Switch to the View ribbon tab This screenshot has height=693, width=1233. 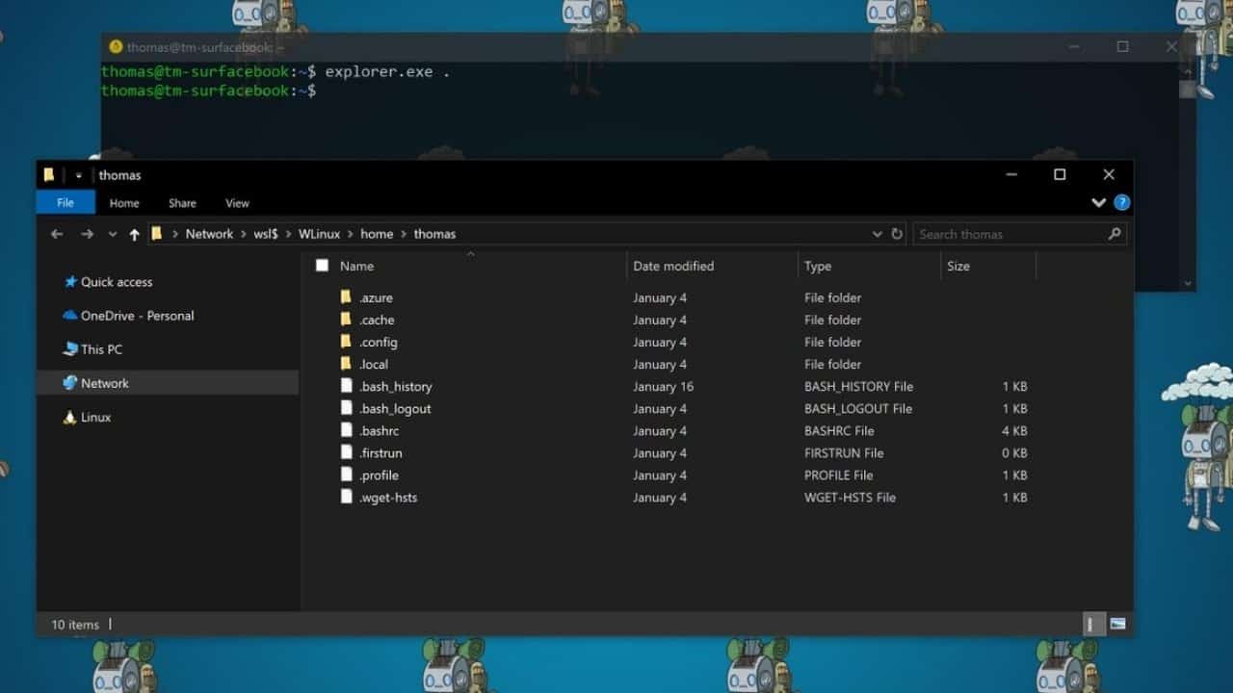click(x=236, y=202)
